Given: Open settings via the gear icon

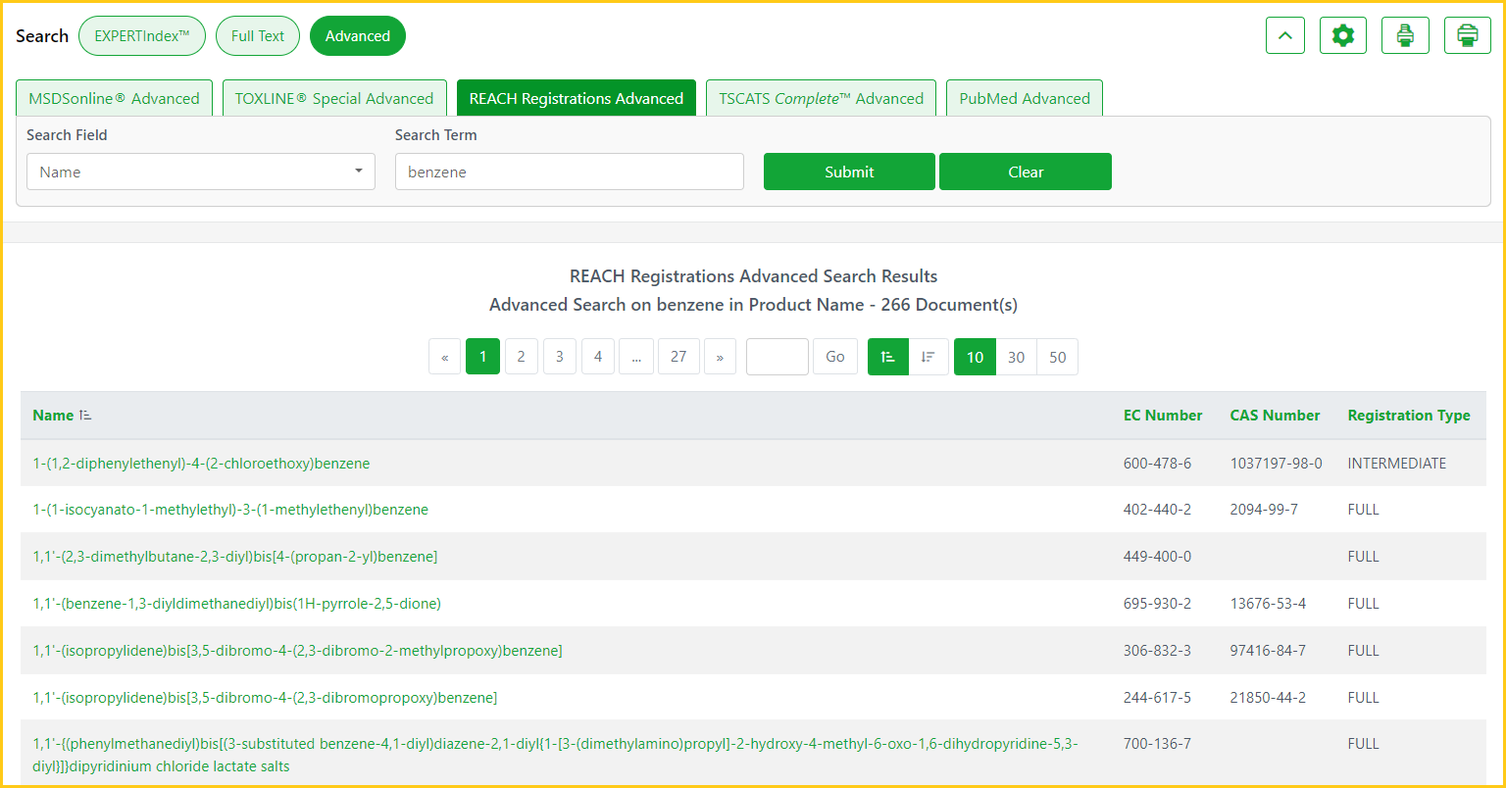Looking at the screenshot, I should [x=1343, y=36].
